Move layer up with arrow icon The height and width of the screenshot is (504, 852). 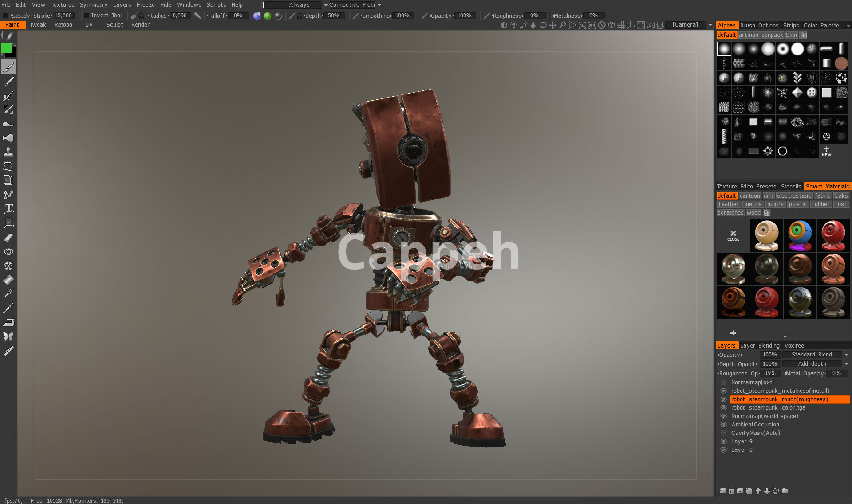[758, 491]
